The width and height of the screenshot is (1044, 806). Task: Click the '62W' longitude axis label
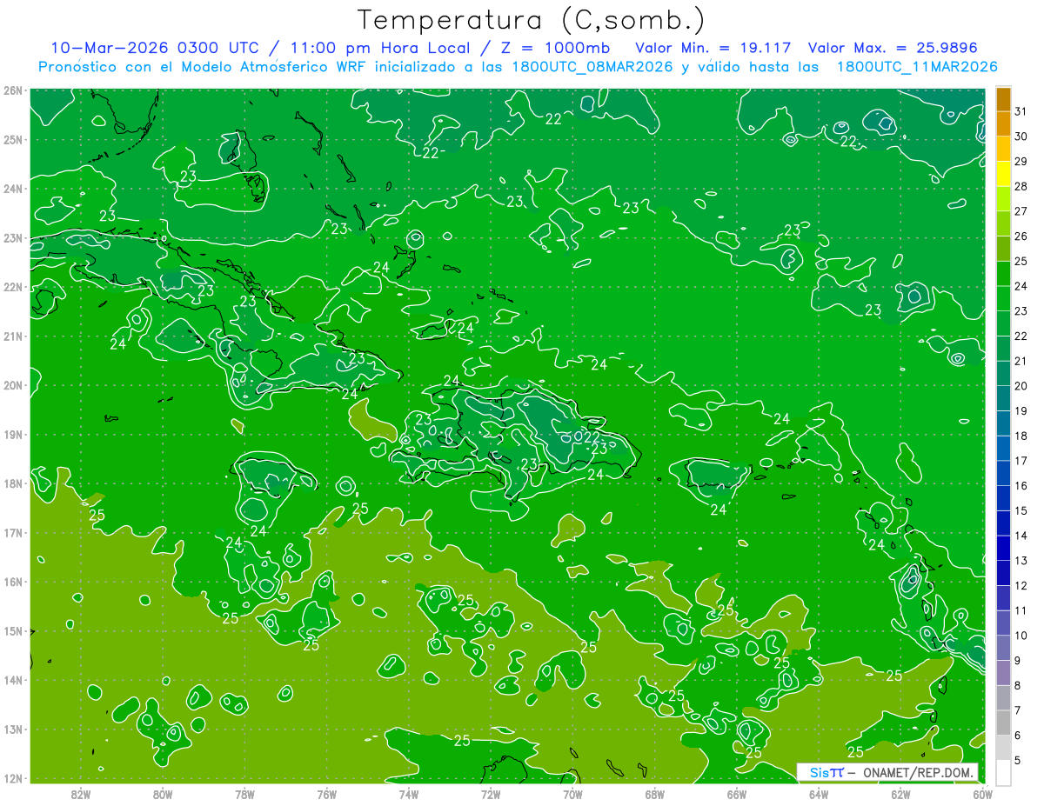point(901,793)
